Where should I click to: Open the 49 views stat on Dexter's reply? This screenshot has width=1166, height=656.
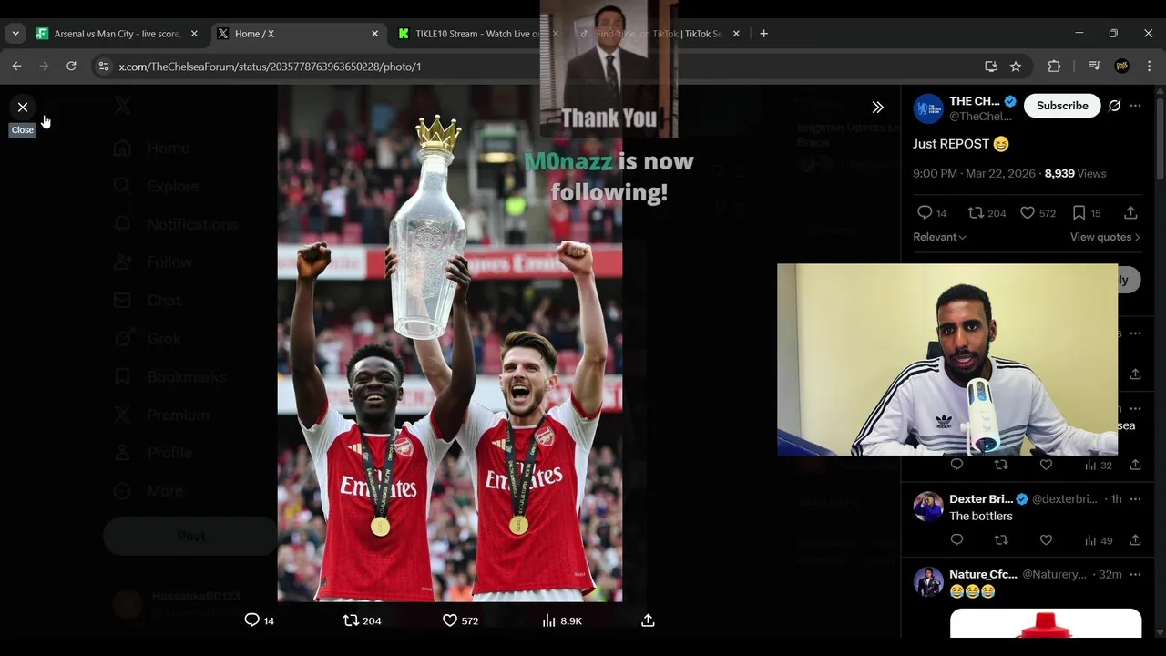point(1099,540)
